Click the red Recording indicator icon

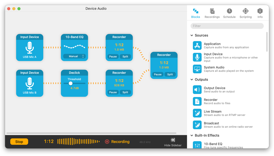tap(107, 142)
